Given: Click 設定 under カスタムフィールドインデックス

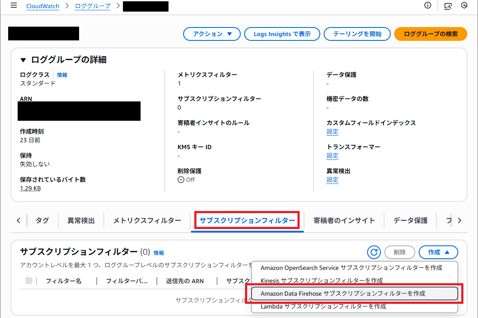Looking at the screenshot, I should (x=332, y=132).
